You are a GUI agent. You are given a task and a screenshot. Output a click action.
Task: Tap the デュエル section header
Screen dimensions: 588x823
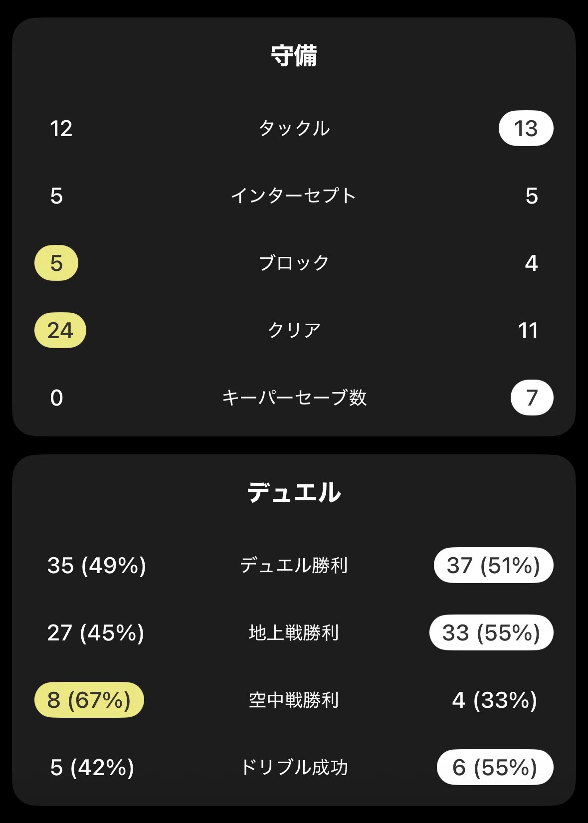294,492
